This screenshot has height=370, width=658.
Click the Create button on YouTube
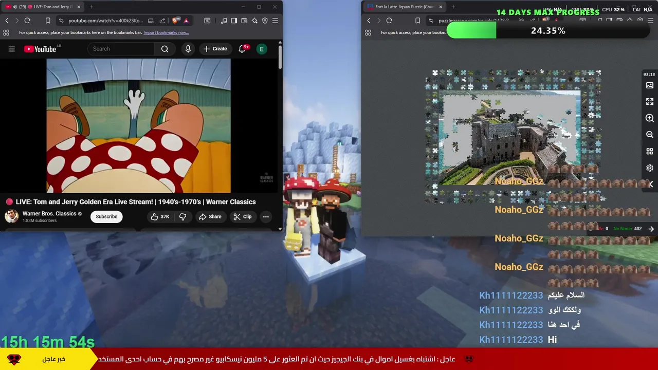(x=215, y=49)
